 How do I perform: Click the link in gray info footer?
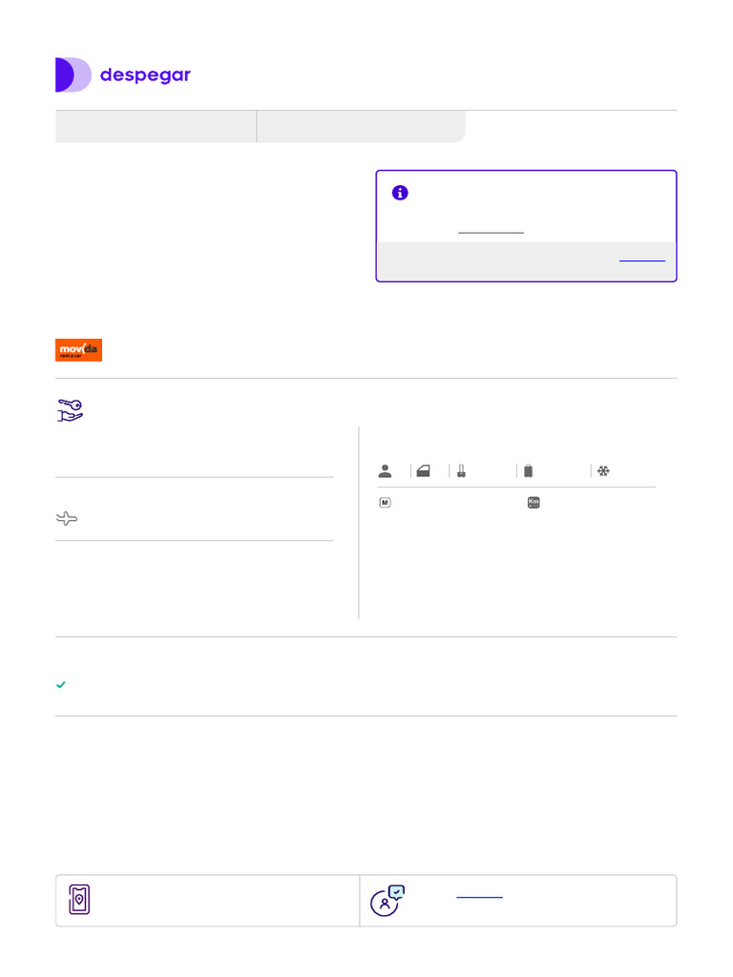coord(641,260)
